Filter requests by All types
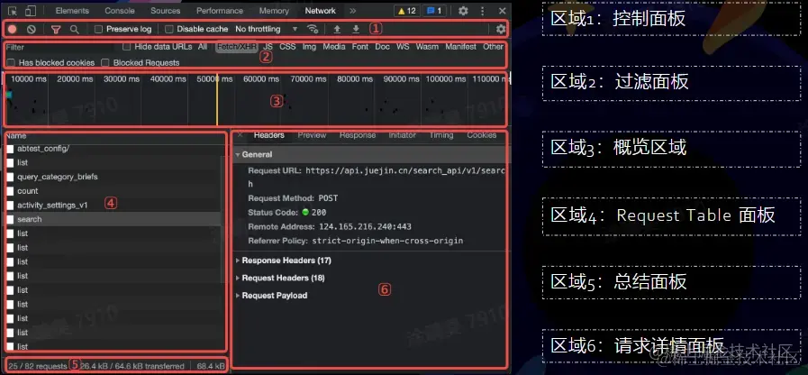 [x=203, y=46]
